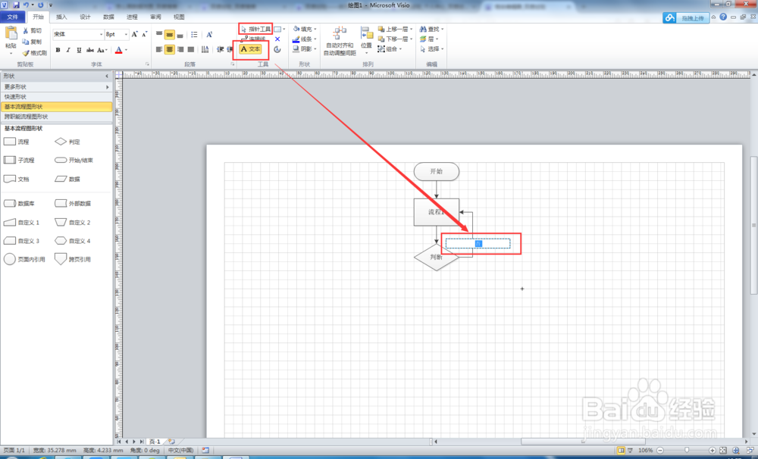Image resolution: width=758 pixels, height=459 pixels.
Task: Open font color dropdown arrow
Action: tap(126, 50)
